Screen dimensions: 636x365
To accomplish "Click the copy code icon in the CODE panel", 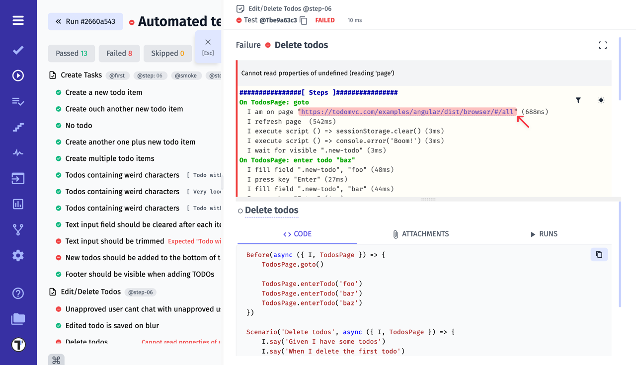I will (599, 254).
